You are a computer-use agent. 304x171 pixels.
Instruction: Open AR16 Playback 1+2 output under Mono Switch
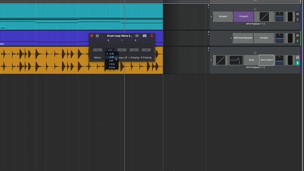click(255, 67)
